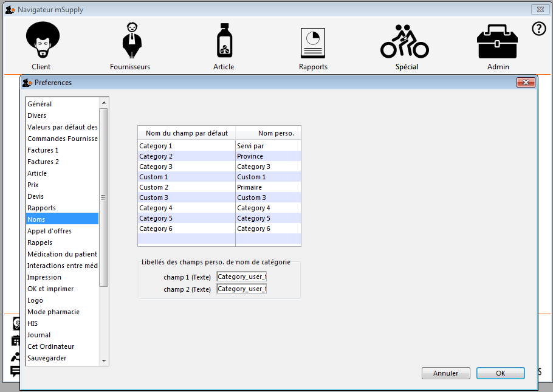Open the Valeurs par défaut preferences section
Screen dimensions: 553x392
click(62, 127)
